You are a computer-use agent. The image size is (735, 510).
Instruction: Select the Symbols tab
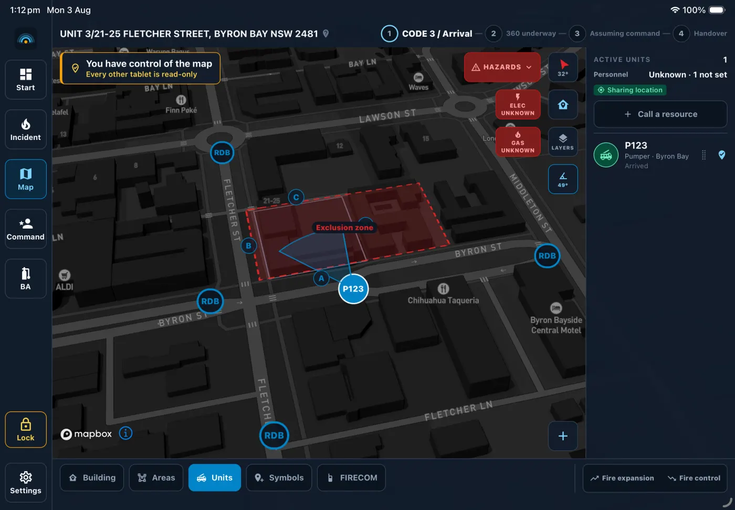coord(279,478)
